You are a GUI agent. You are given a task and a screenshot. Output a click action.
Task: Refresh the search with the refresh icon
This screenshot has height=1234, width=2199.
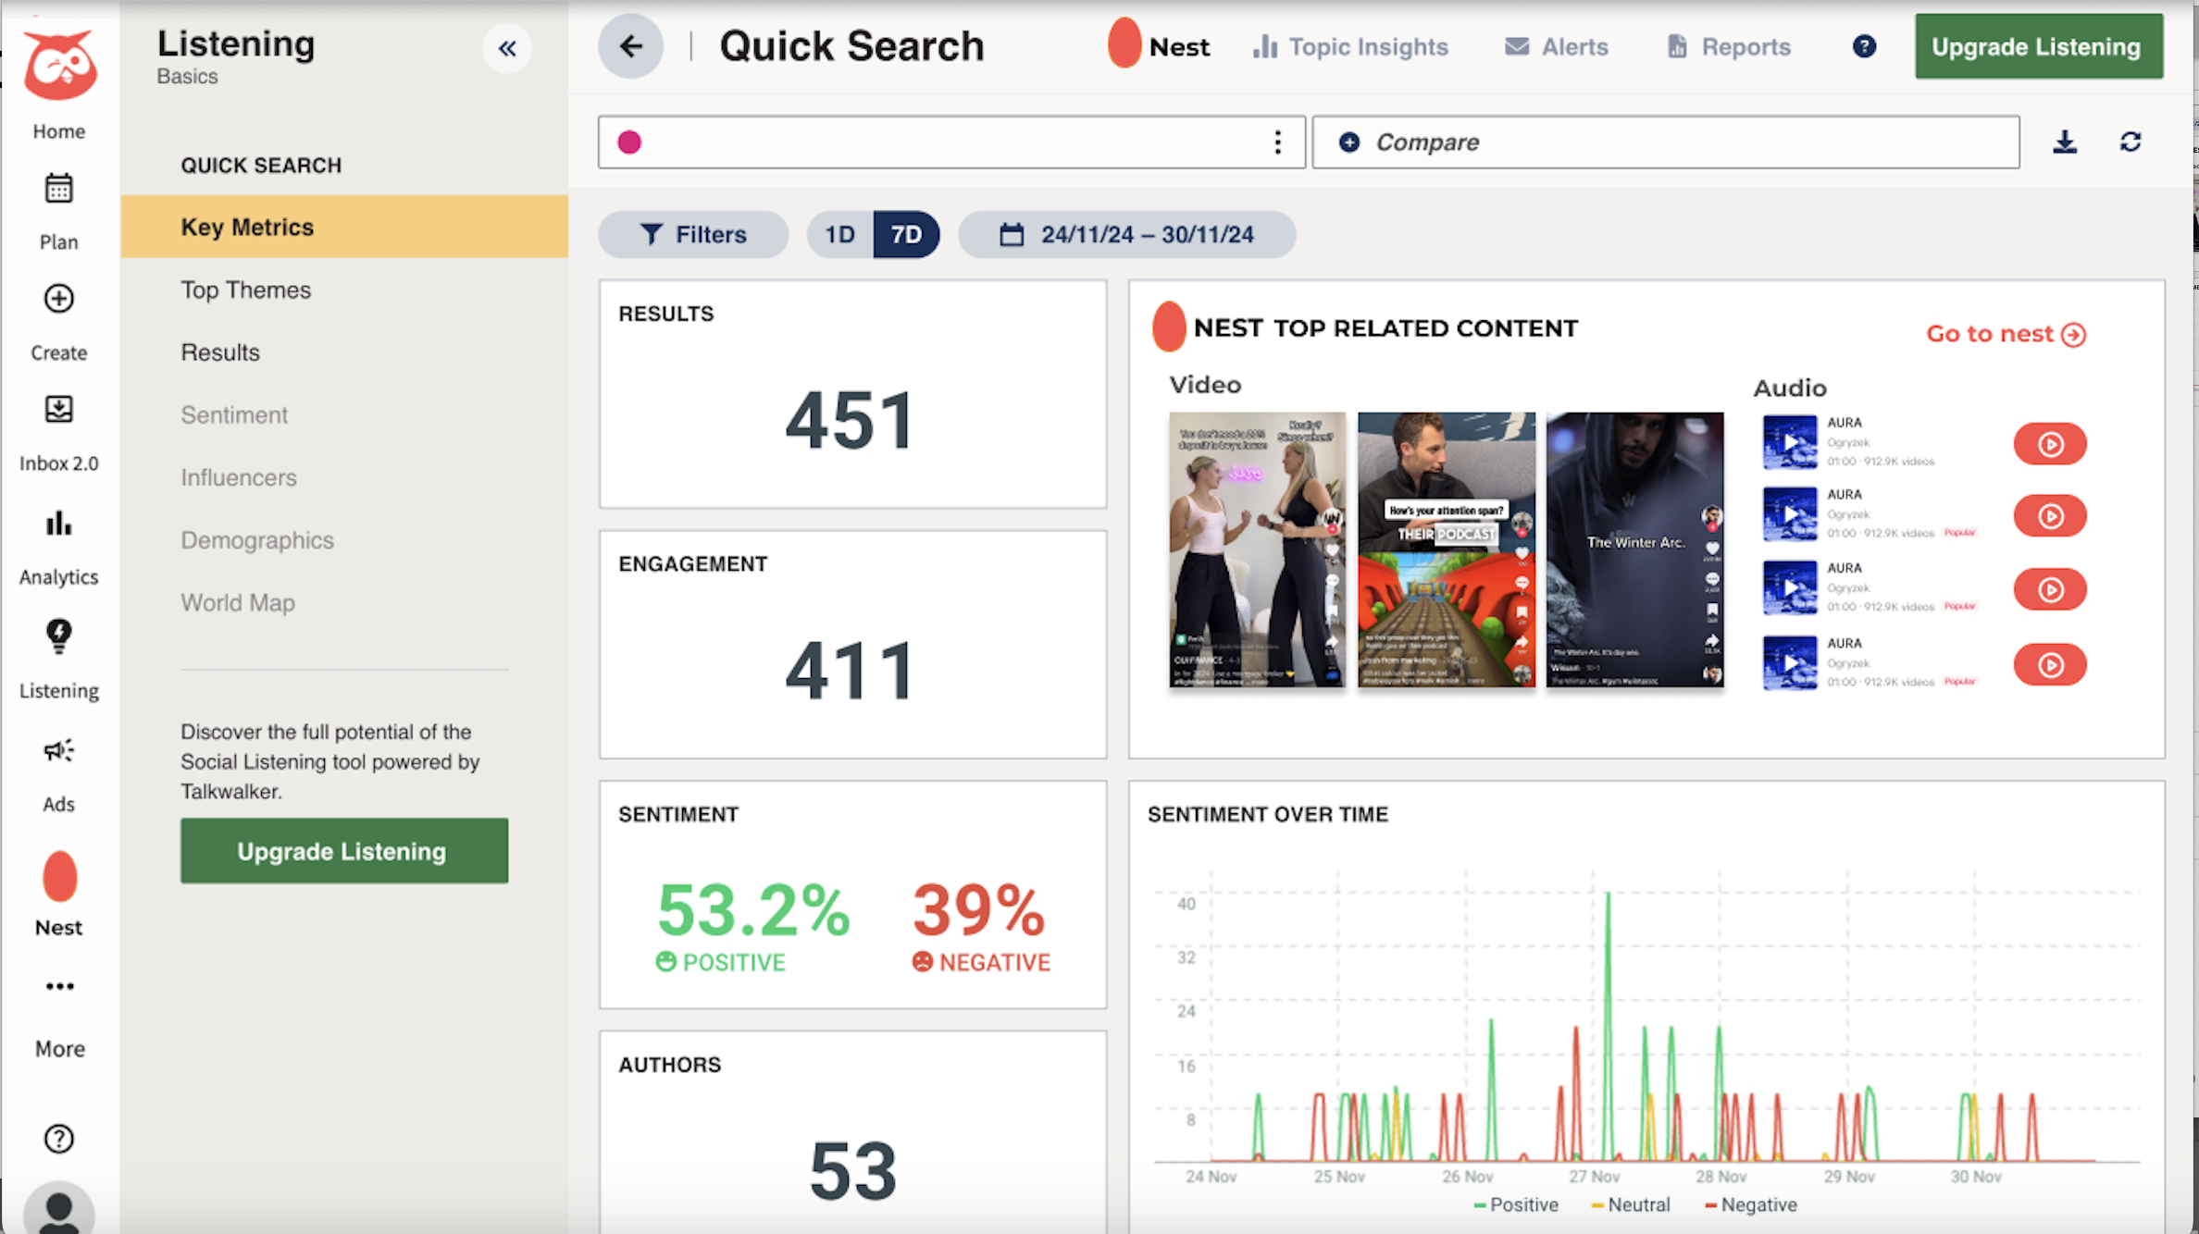point(2131,142)
